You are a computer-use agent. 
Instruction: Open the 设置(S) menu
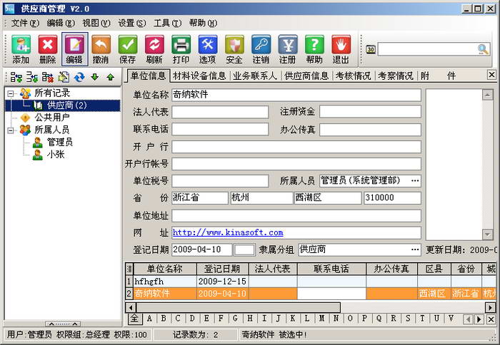[x=132, y=23]
